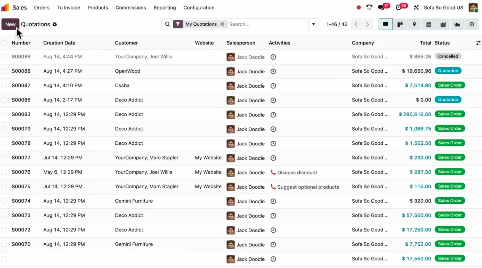Remove the My Quotations filter

(x=222, y=24)
